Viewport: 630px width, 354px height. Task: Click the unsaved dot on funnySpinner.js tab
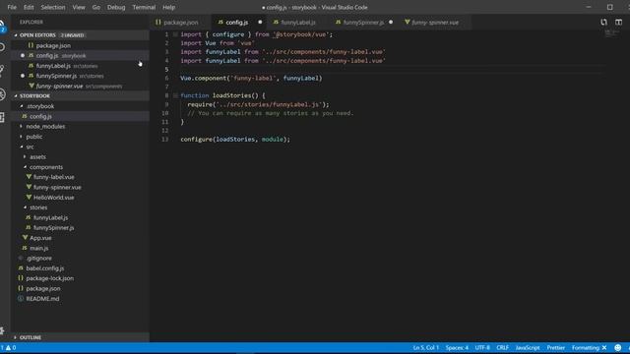[391, 22]
